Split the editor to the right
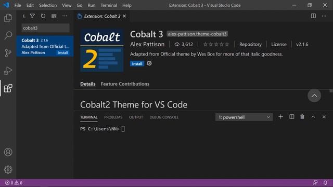Image resolution: width=333 pixels, height=187 pixels. (x=313, y=16)
